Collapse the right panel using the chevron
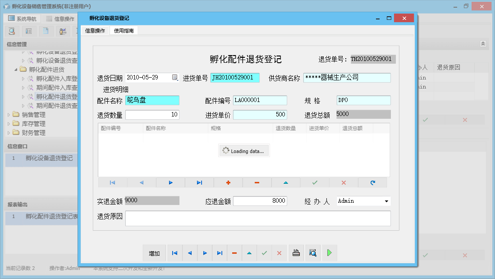495x279 pixels. 482,44
